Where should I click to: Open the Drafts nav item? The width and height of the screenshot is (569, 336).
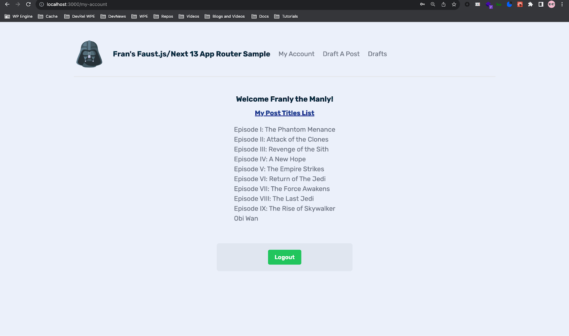pyautogui.click(x=377, y=54)
